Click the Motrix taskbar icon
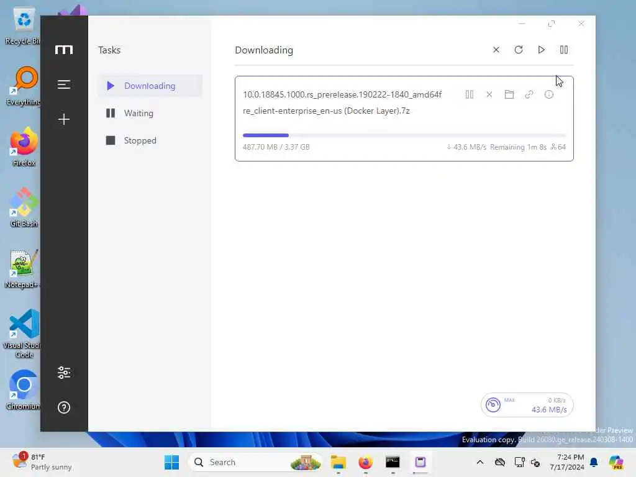Viewport: 636px width, 477px height. [420, 462]
